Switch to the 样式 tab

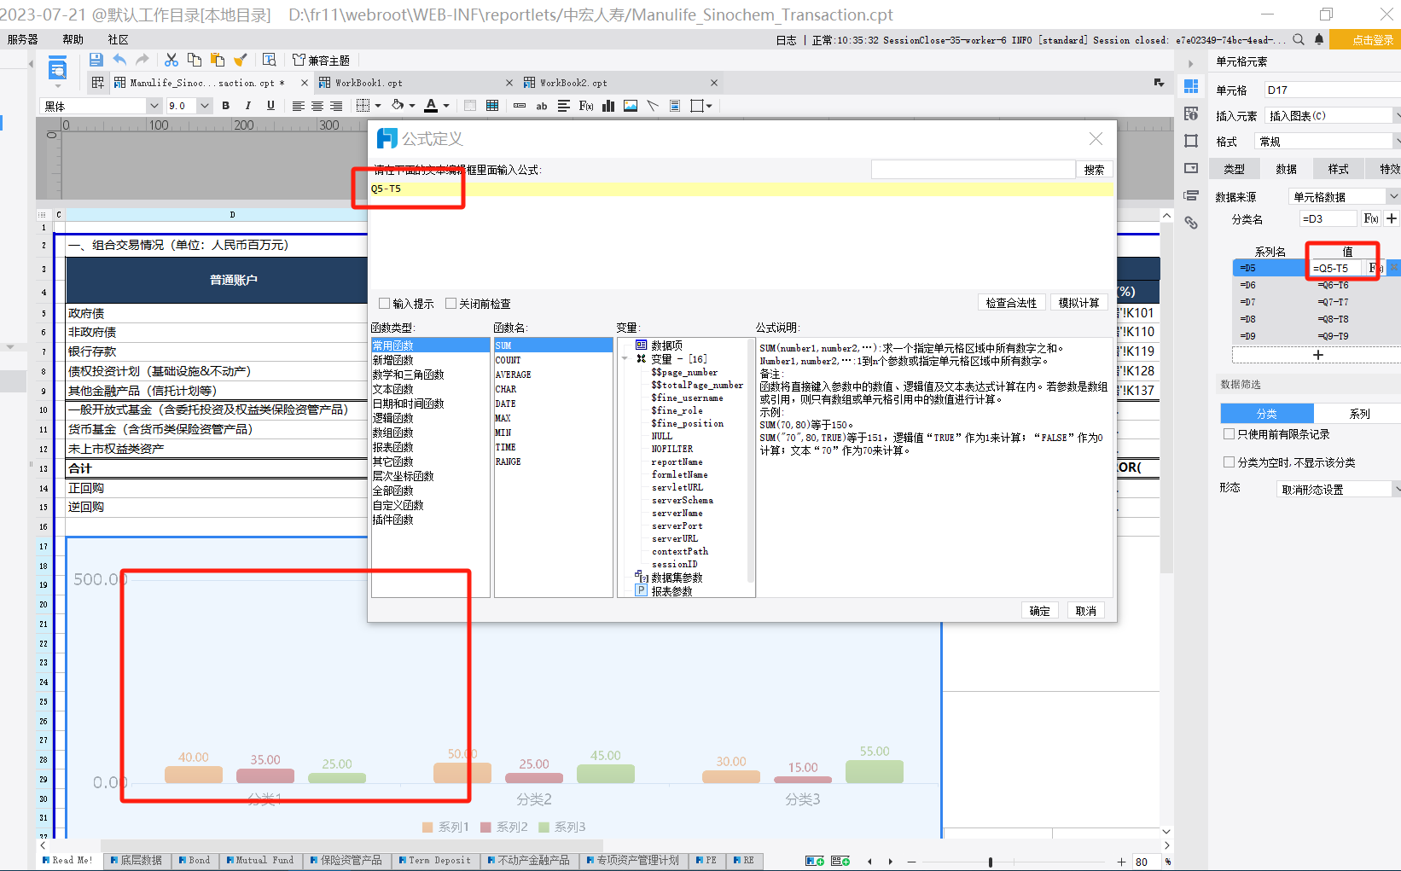coord(1338,169)
